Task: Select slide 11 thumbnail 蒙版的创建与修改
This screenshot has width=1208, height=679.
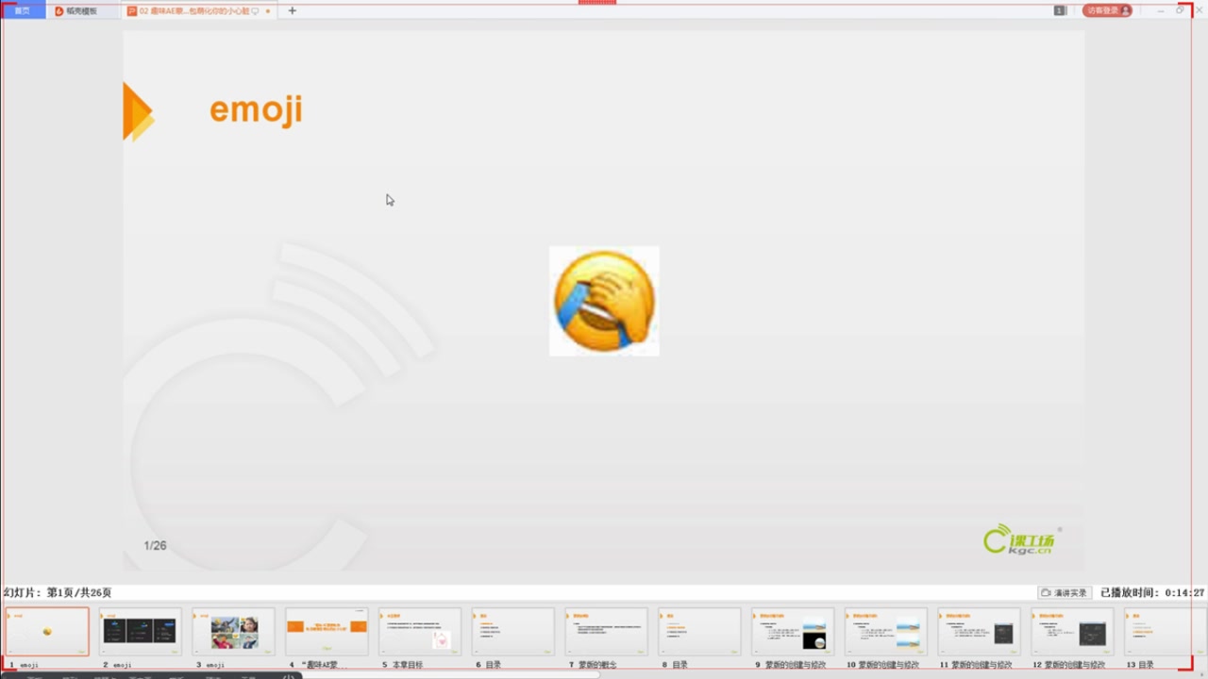Action: [x=979, y=631]
